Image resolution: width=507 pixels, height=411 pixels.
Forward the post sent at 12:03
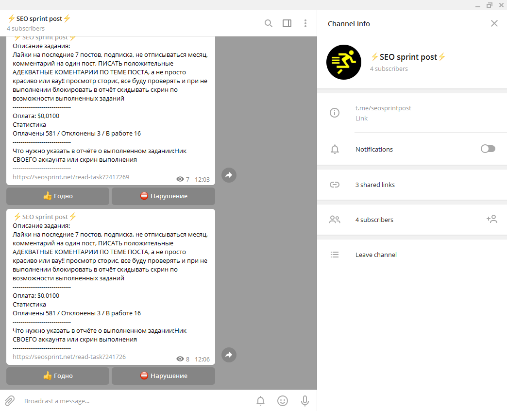tap(229, 175)
